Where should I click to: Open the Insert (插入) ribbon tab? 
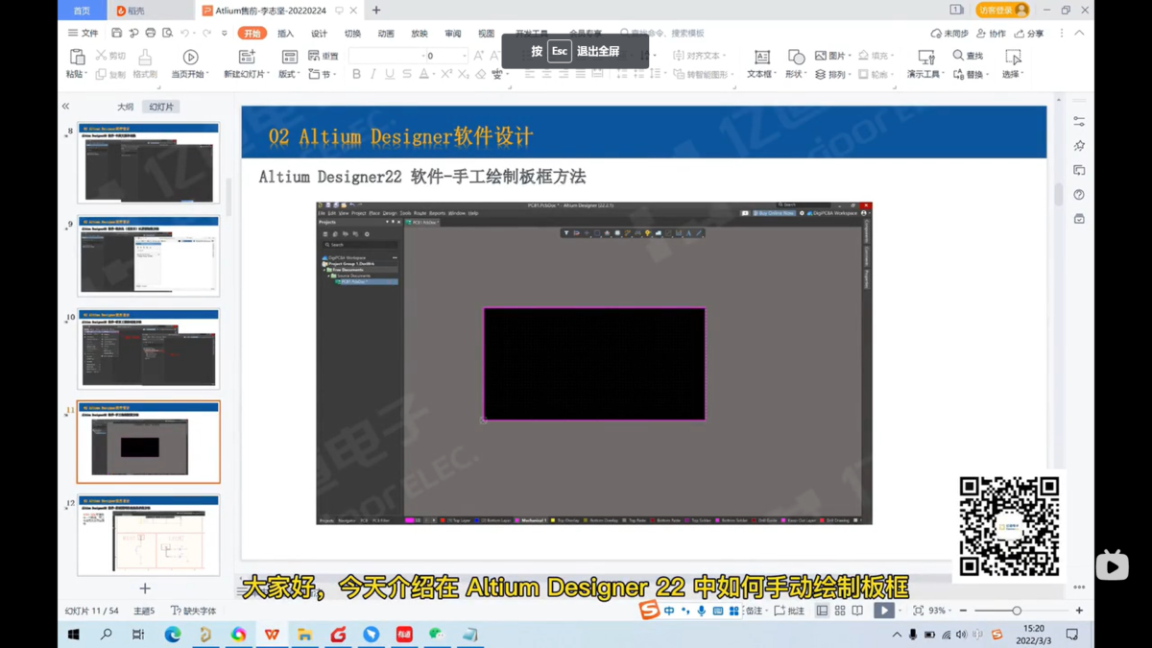[x=285, y=33]
